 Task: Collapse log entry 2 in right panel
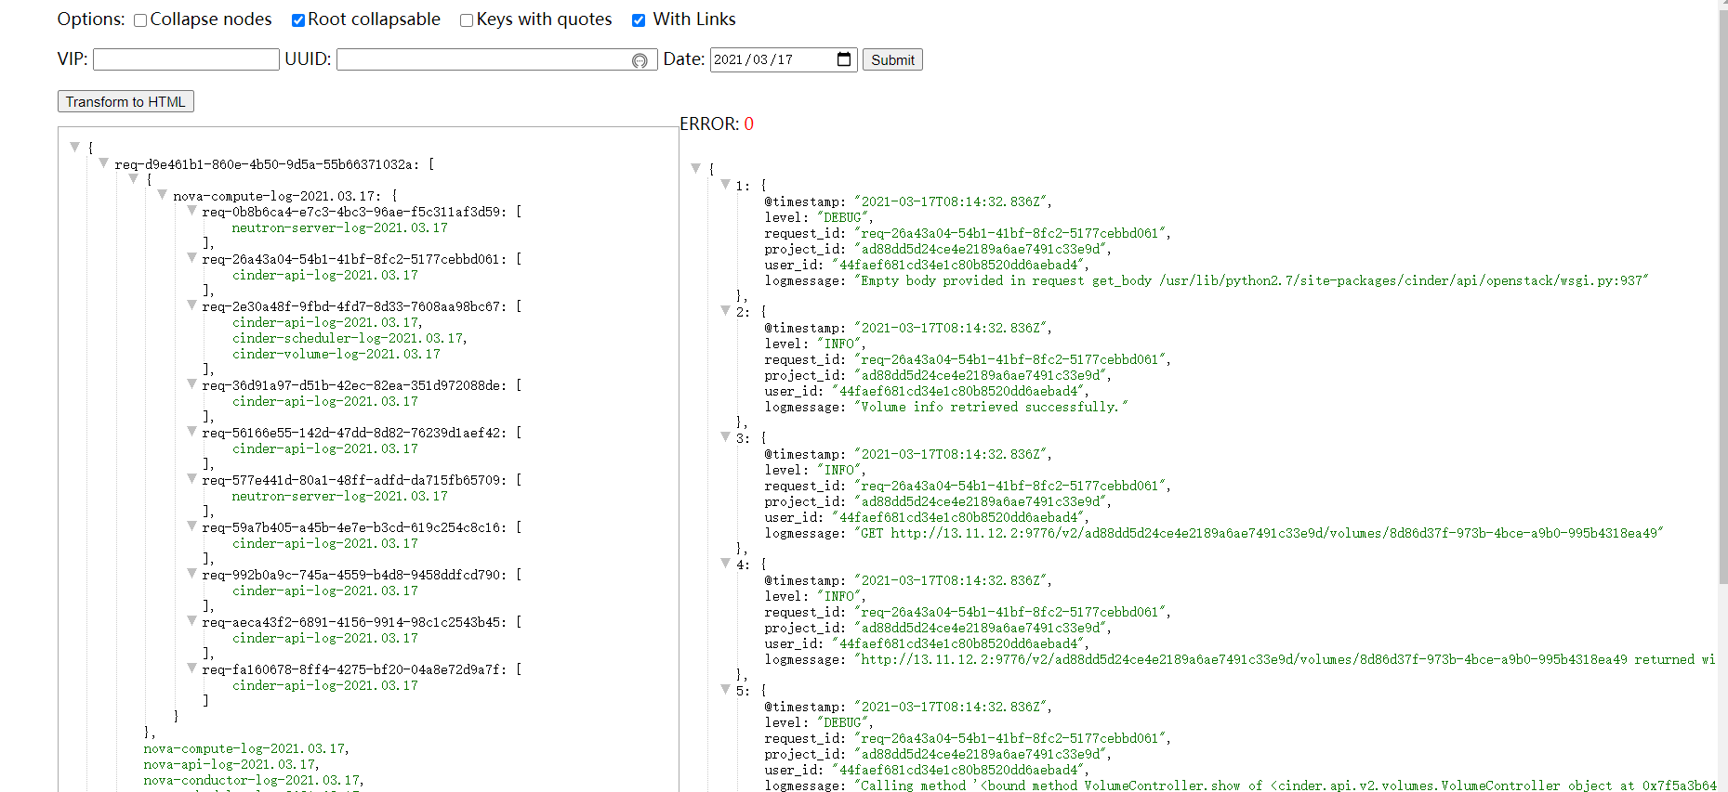coord(726,310)
